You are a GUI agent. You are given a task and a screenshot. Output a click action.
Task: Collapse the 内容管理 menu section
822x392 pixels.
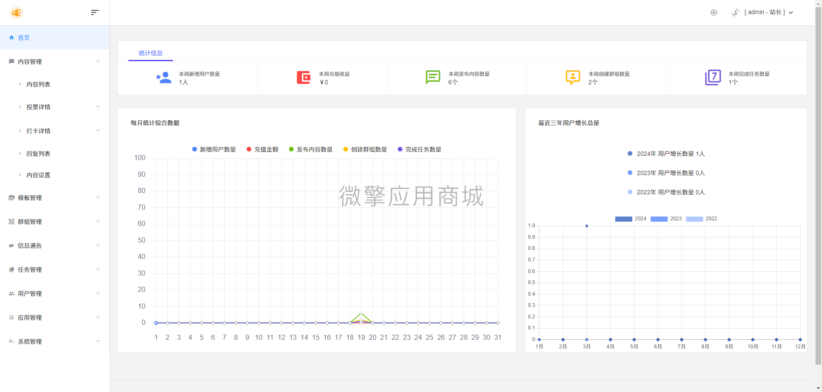(x=98, y=62)
